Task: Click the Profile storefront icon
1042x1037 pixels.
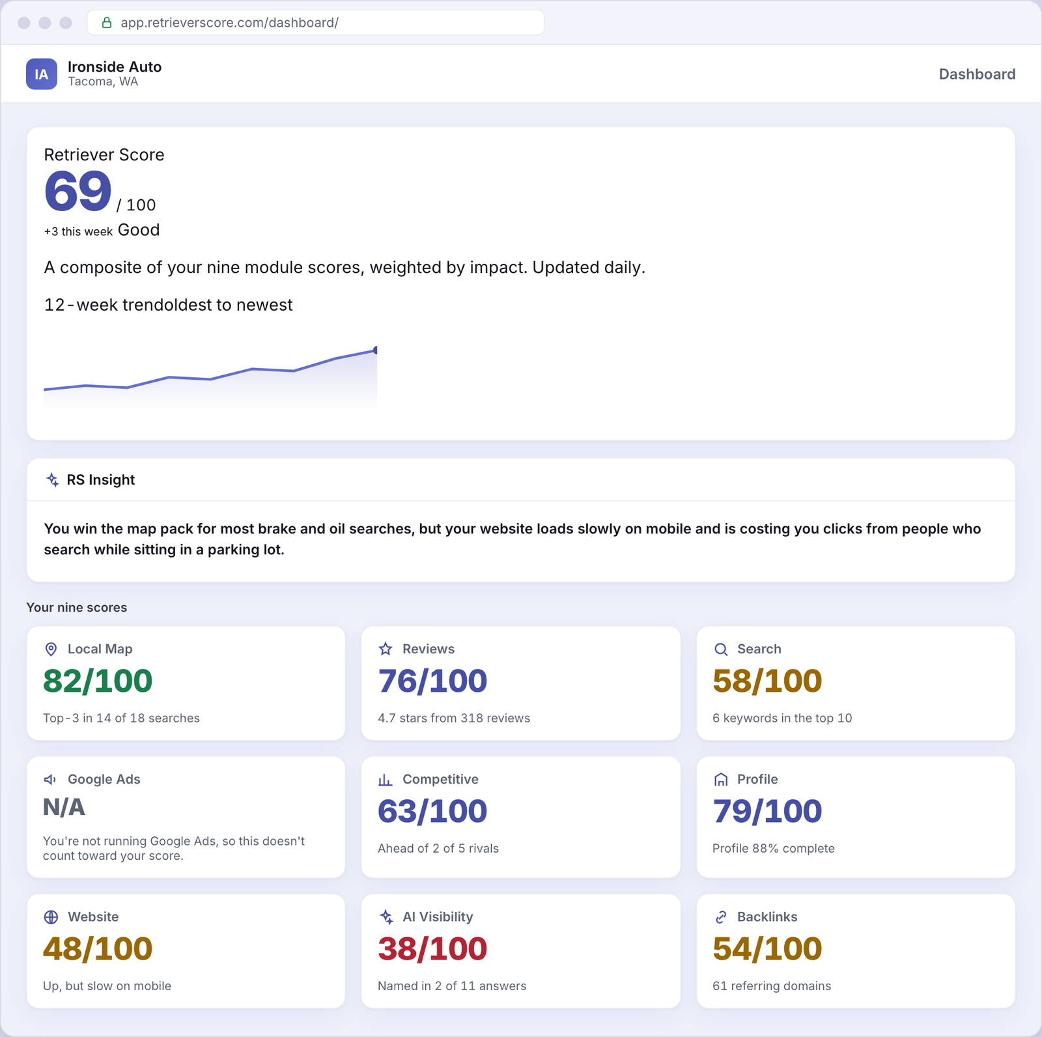Action: 720,779
